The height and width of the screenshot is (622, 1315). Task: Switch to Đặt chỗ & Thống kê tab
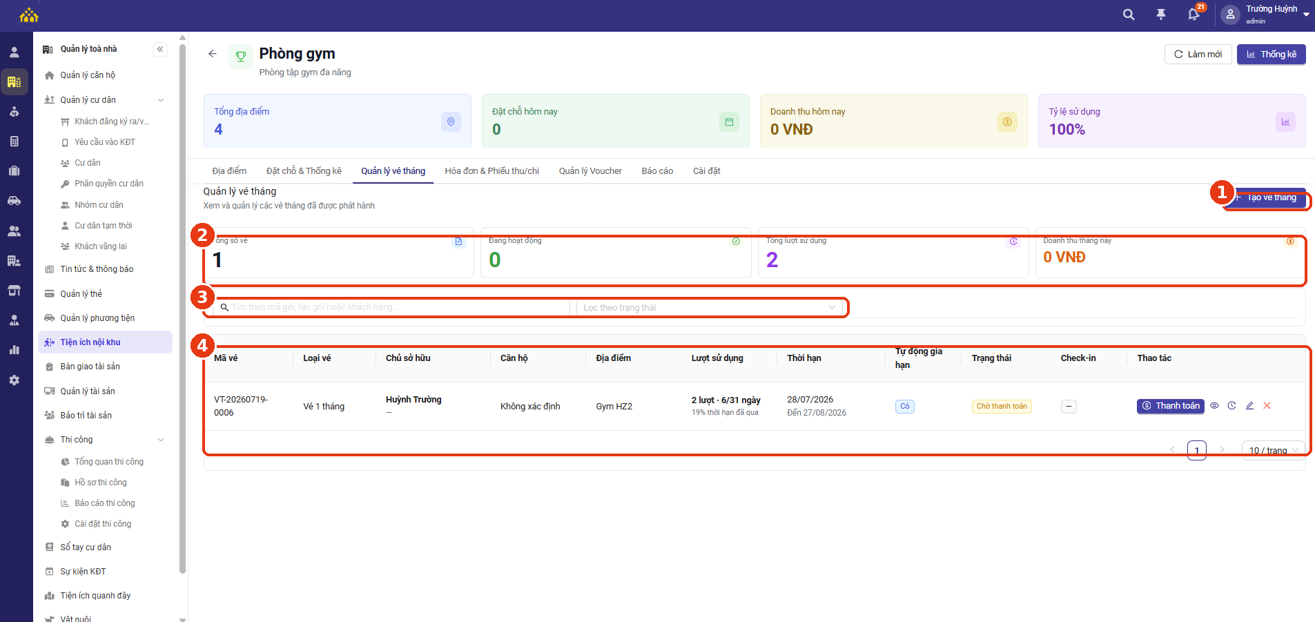pyautogui.click(x=304, y=171)
